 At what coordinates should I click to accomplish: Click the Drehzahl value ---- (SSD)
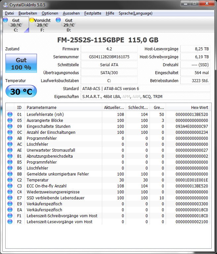[x=195, y=65]
